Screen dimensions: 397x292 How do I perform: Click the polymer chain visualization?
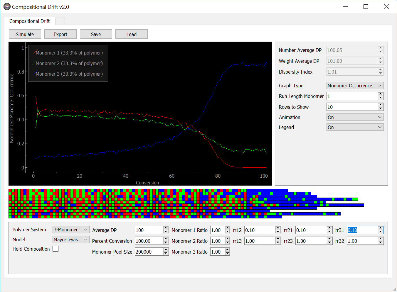pyautogui.click(x=186, y=203)
